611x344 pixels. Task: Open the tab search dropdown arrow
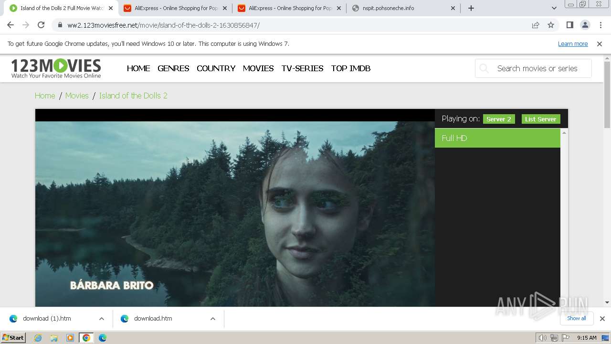[554, 8]
